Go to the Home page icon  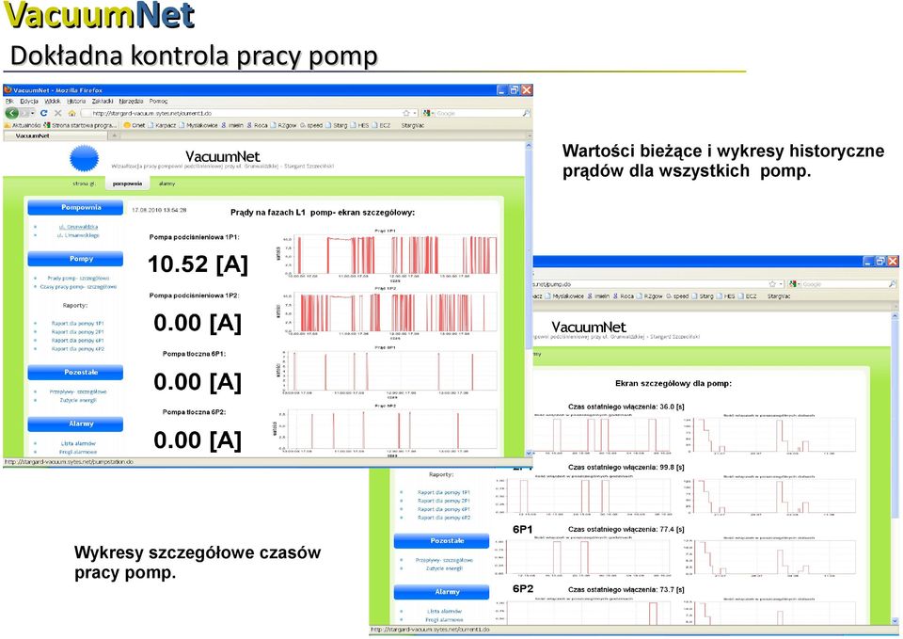tap(71, 113)
